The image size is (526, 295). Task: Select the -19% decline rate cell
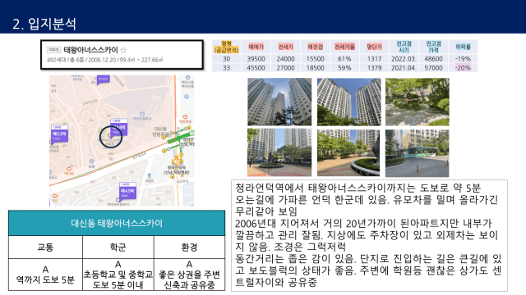click(463, 59)
